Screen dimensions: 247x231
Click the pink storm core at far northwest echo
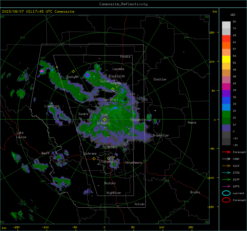pyautogui.click(x=42, y=71)
